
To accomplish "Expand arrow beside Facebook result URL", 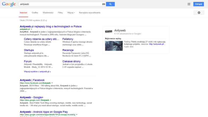I will 52,83.
